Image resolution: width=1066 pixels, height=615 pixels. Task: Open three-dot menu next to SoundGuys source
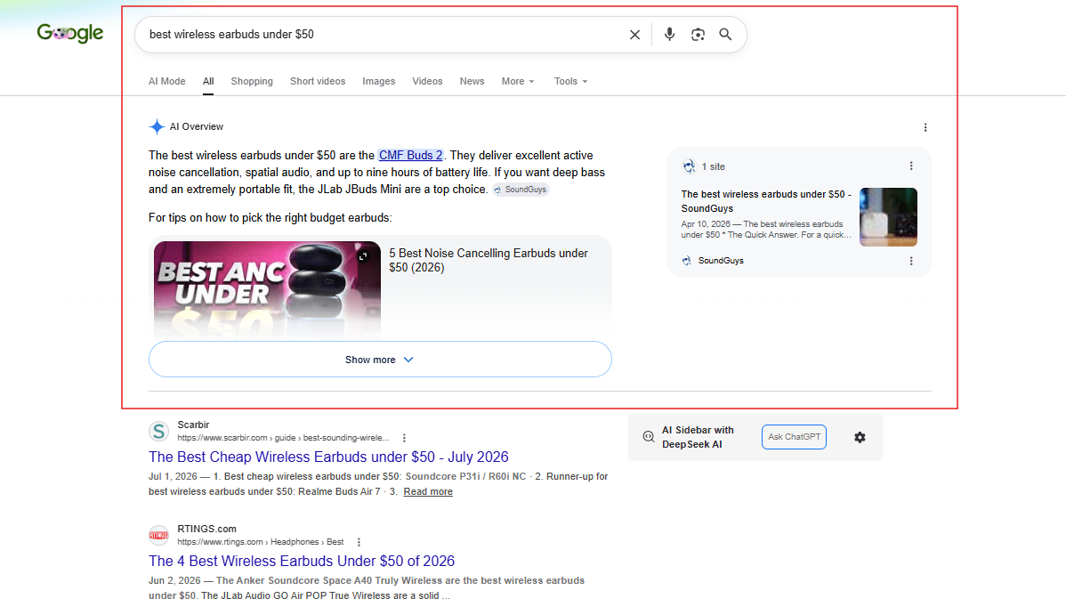[x=911, y=261]
